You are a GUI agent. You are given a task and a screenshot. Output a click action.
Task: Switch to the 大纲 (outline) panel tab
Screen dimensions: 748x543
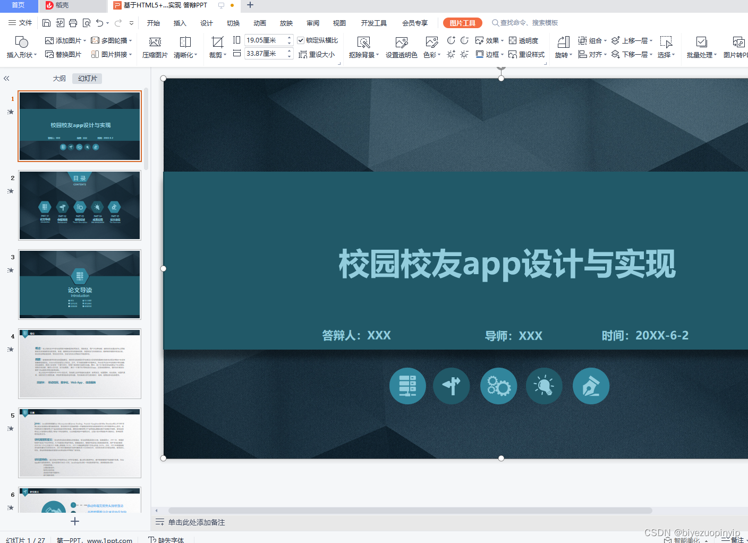point(58,78)
